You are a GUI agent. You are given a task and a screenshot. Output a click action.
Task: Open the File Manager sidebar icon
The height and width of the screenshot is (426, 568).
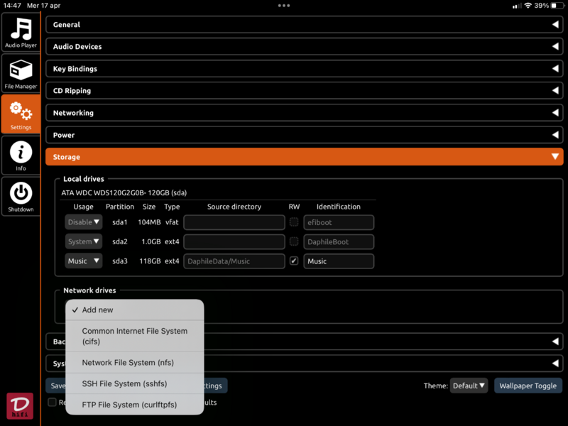click(x=21, y=74)
